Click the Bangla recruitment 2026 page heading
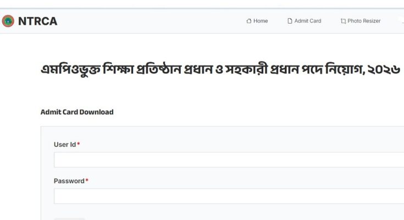This screenshot has width=404, height=220. click(220, 70)
